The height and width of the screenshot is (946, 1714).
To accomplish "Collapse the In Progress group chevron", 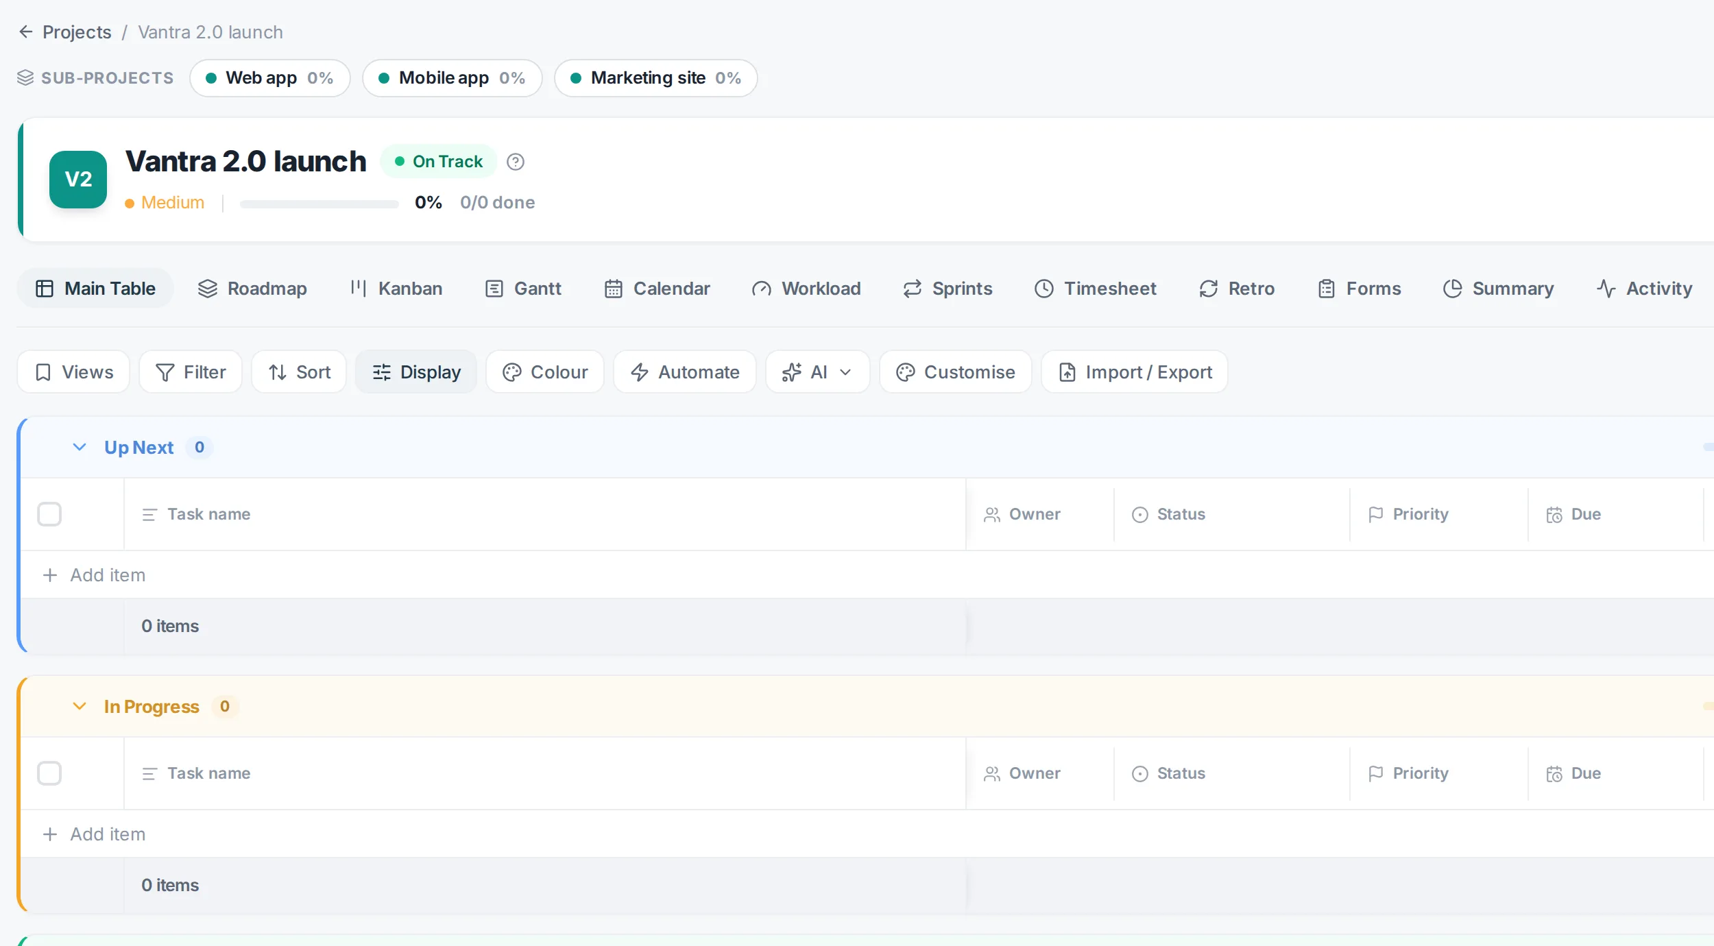I will 80,706.
